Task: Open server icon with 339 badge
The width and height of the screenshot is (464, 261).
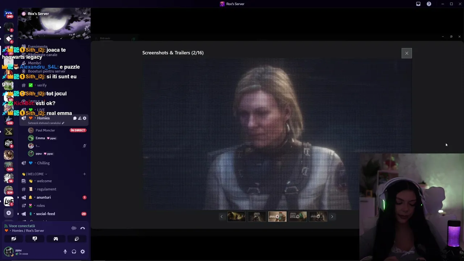Action: coord(9,190)
